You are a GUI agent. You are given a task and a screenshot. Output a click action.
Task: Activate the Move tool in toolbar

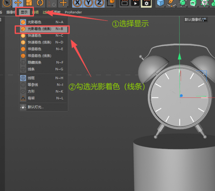[18, 3]
